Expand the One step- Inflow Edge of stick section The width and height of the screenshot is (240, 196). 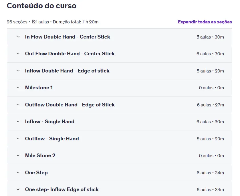coord(62,189)
